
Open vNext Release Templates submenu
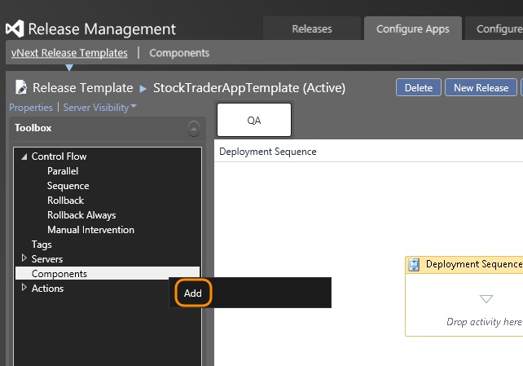pos(69,53)
